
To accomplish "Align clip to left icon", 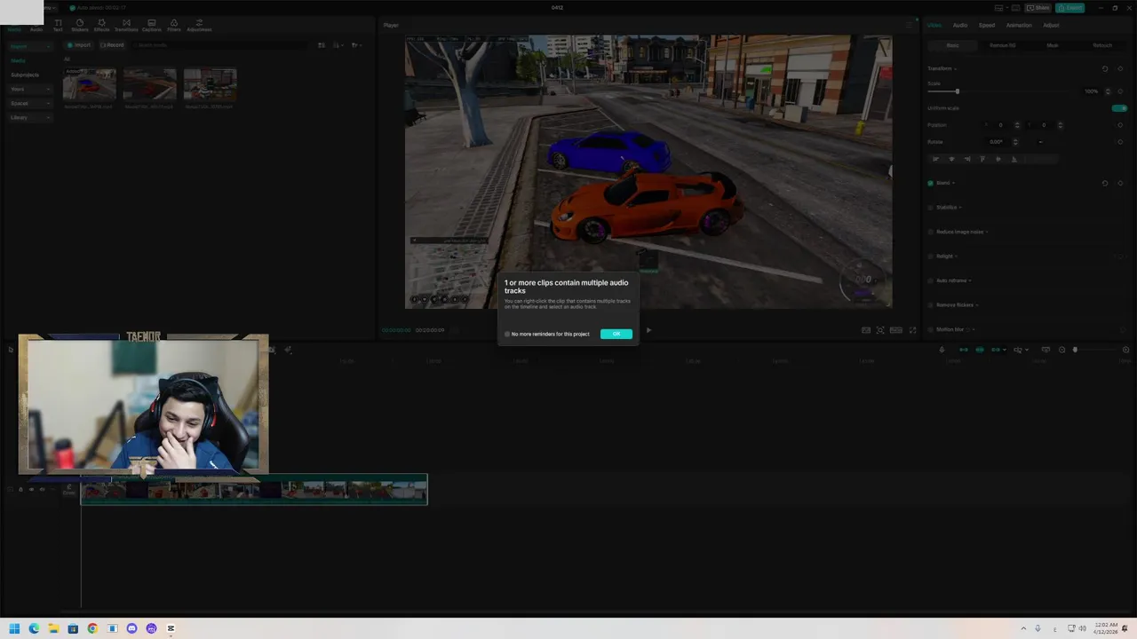I will click(935, 159).
